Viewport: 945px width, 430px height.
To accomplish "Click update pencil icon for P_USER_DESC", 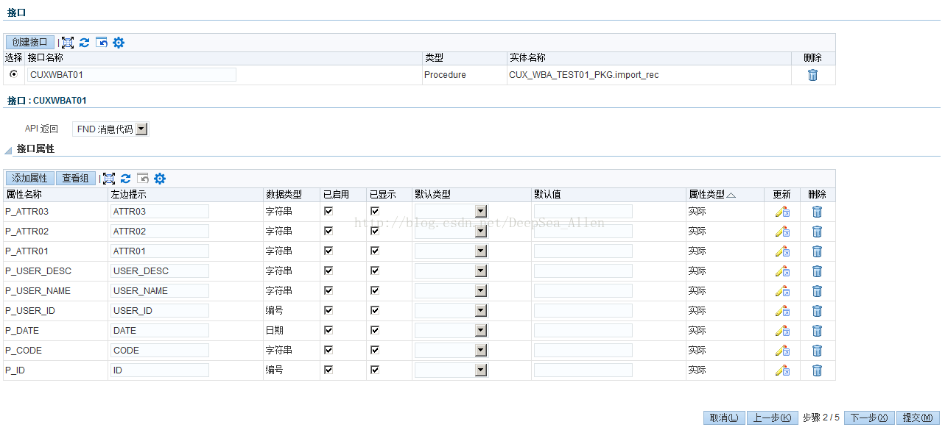I will coord(782,271).
